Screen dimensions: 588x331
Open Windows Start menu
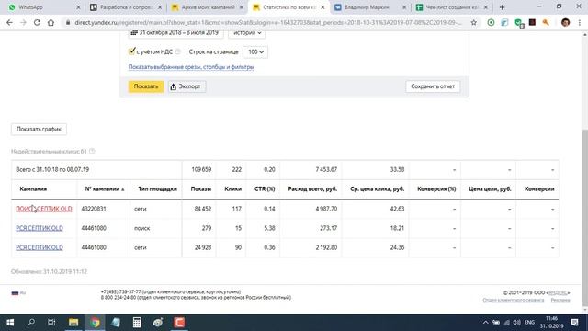point(10,323)
